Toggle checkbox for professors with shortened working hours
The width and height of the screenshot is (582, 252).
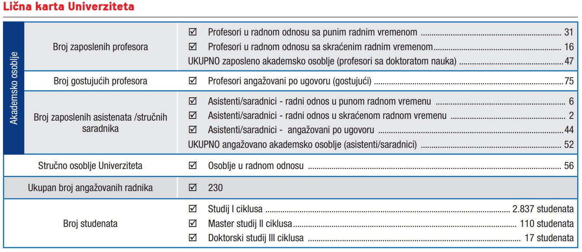point(193,46)
